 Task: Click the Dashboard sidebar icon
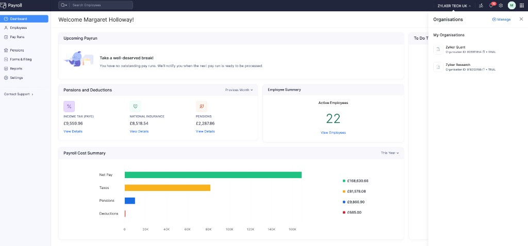pyautogui.click(x=6, y=19)
